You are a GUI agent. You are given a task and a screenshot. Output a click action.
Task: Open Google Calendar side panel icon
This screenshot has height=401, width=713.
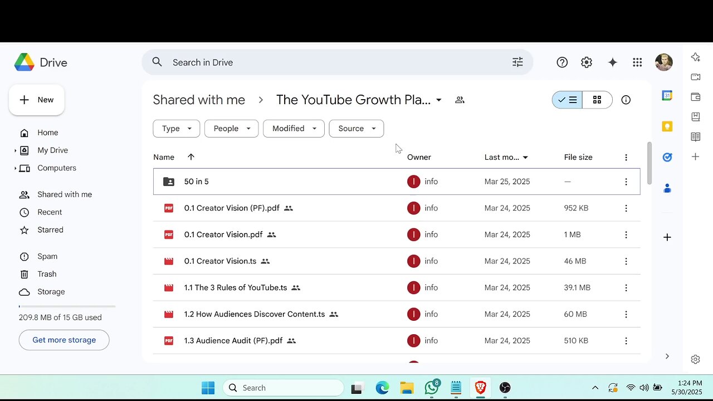667,95
